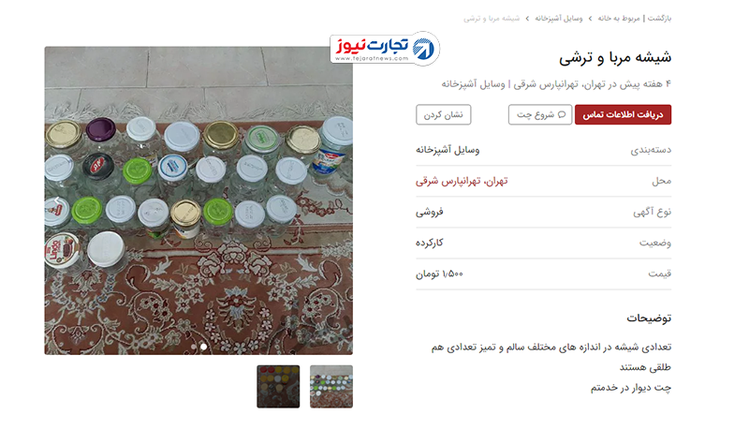Click the first carousel dot indicator

pyautogui.click(x=194, y=347)
